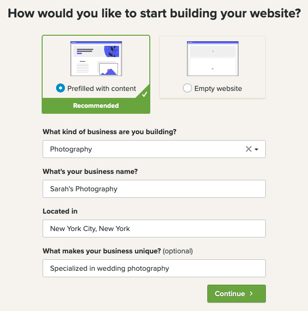Select the "Empty website" radio button
308x311 pixels.
(x=187, y=88)
